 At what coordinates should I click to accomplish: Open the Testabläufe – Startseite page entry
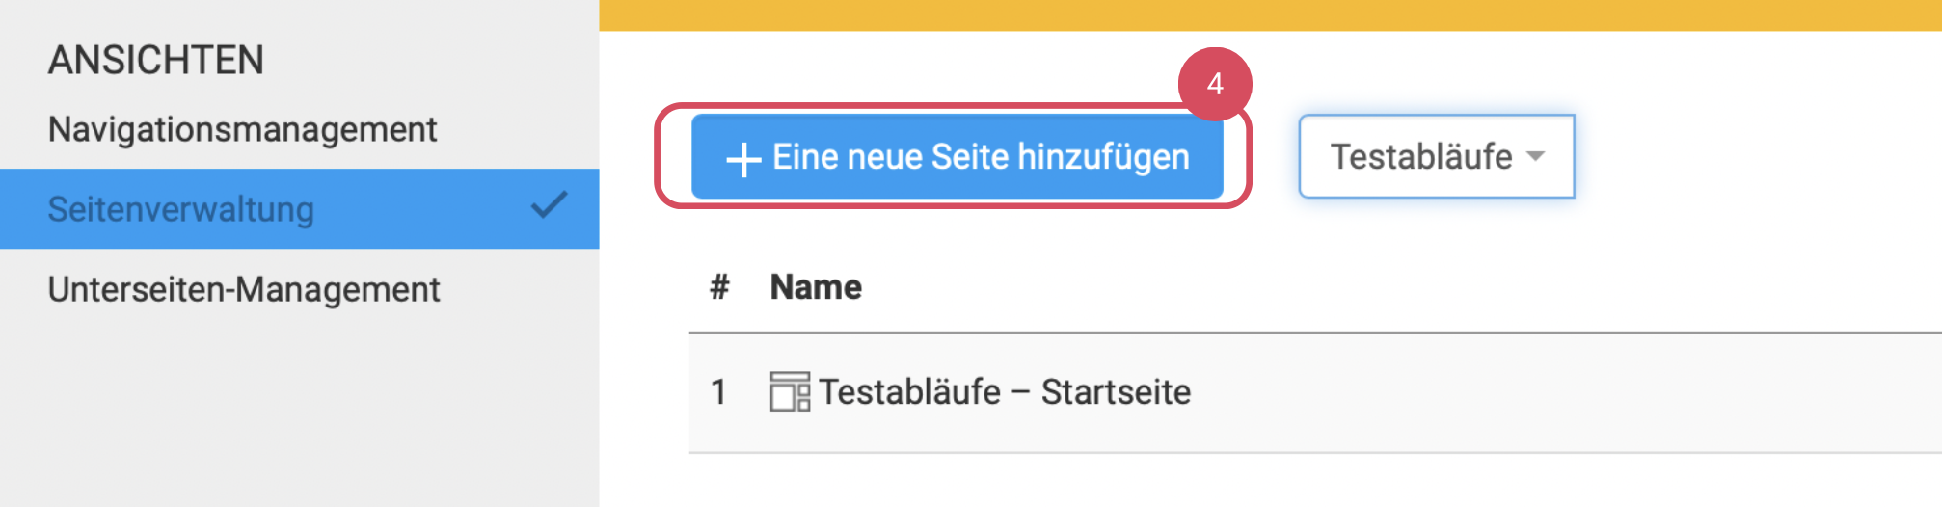click(x=1004, y=392)
